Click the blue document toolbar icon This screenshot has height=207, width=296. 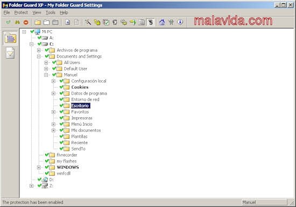point(68,23)
